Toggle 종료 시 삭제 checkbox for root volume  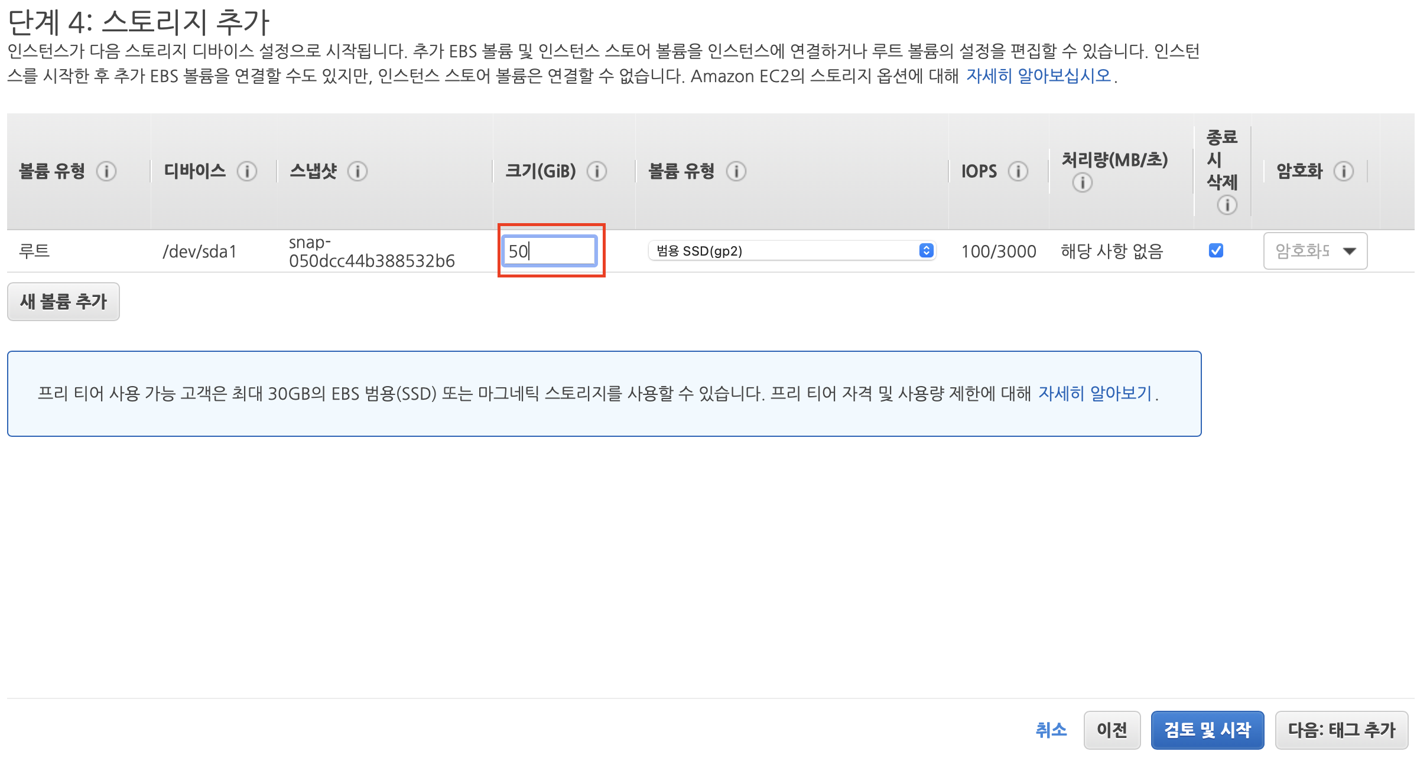pyautogui.click(x=1216, y=251)
